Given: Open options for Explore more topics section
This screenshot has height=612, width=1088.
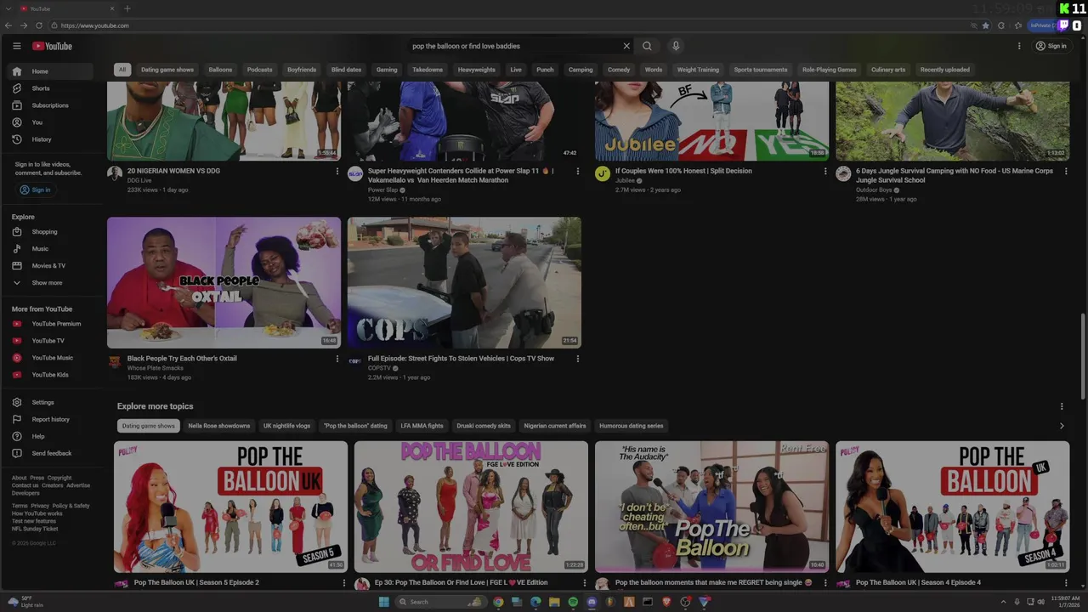Looking at the screenshot, I should (x=1062, y=406).
